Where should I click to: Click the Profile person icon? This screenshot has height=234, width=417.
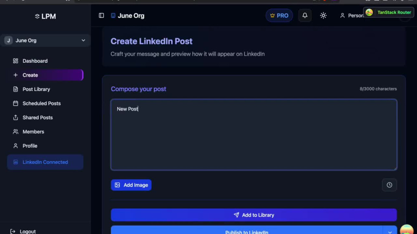click(x=15, y=146)
